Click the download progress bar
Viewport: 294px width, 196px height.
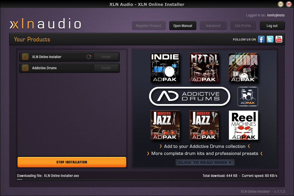click(x=147, y=180)
